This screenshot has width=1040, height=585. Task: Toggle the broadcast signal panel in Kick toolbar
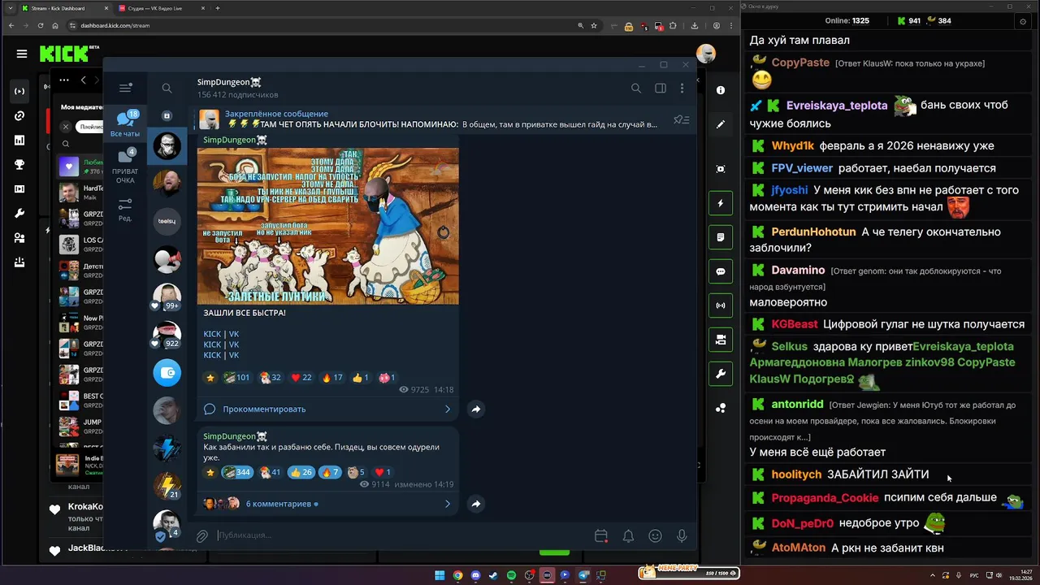pos(721,305)
